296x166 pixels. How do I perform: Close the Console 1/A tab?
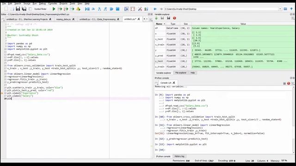[x=174, y=83]
